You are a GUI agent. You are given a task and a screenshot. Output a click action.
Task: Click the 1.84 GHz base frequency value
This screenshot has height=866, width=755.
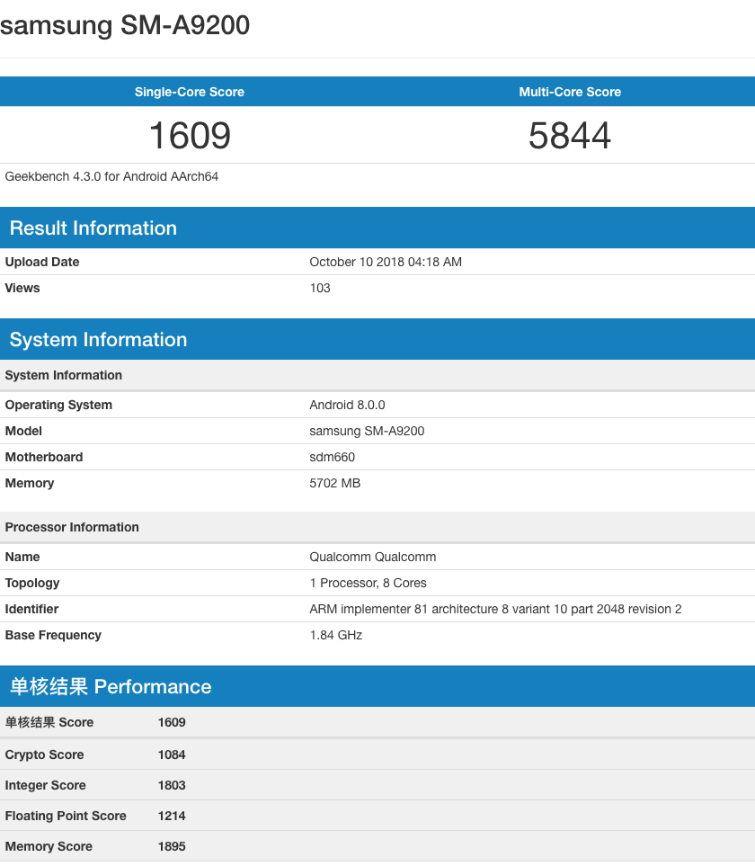(335, 635)
